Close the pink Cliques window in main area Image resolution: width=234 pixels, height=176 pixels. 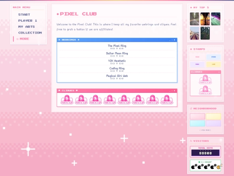[x=175, y=91]
